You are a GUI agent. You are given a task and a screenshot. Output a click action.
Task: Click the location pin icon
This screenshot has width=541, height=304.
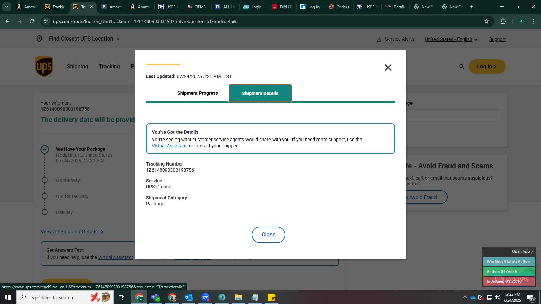click(39, 39)
